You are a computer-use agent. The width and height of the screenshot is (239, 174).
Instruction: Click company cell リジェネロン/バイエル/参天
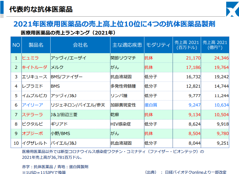click(78, 105)
